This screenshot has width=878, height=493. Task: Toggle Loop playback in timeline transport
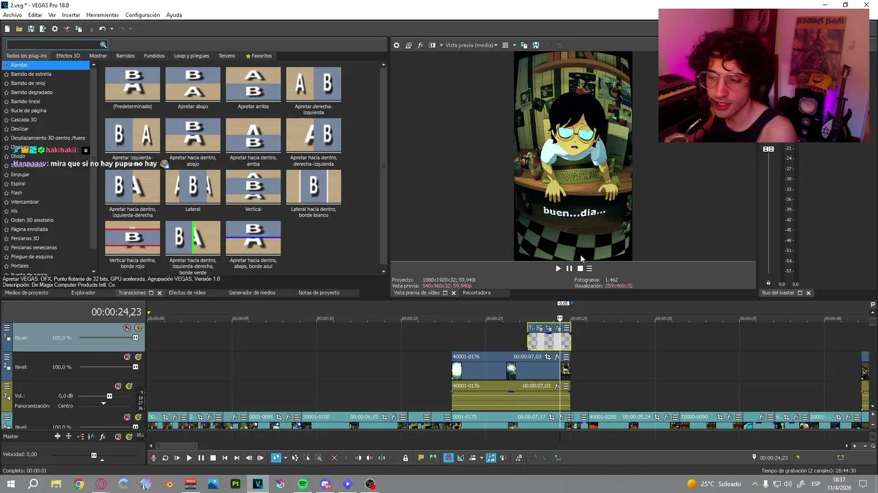(x=165, y=458)
